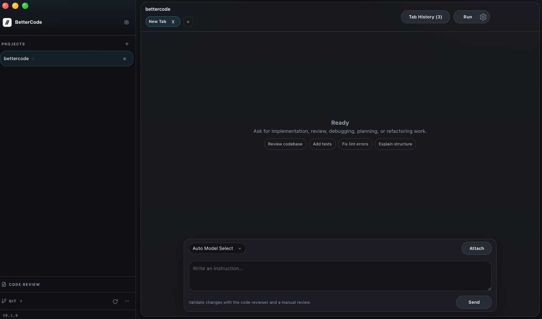Open Run configuration with its gear icon
Image resolution: width=542 pixels, height=319 pixels.
pos(483,17)
